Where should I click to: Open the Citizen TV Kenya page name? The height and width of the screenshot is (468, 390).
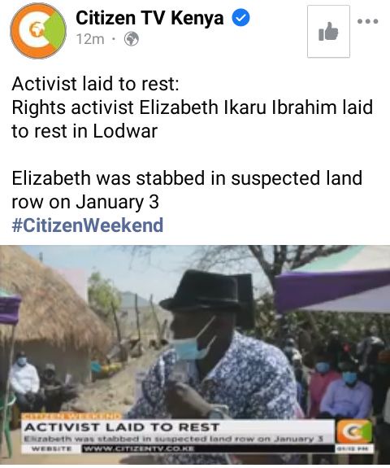pyautogui.click(x=149, y=18)
